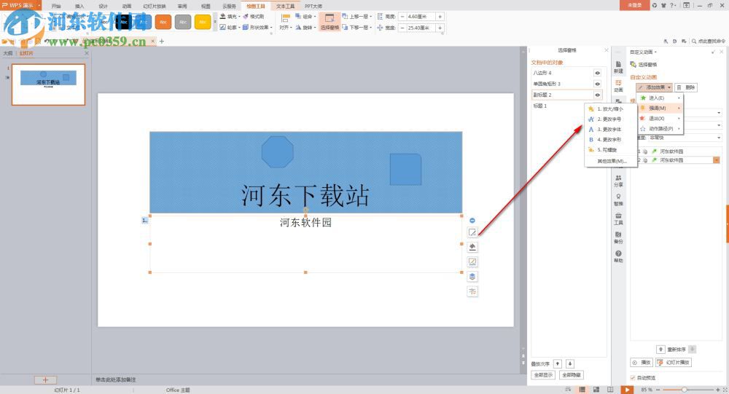Open the 文本工具 ribbon tab
Image resolution: width=729 pixels, height=394 pixels.
coord(285,6)
